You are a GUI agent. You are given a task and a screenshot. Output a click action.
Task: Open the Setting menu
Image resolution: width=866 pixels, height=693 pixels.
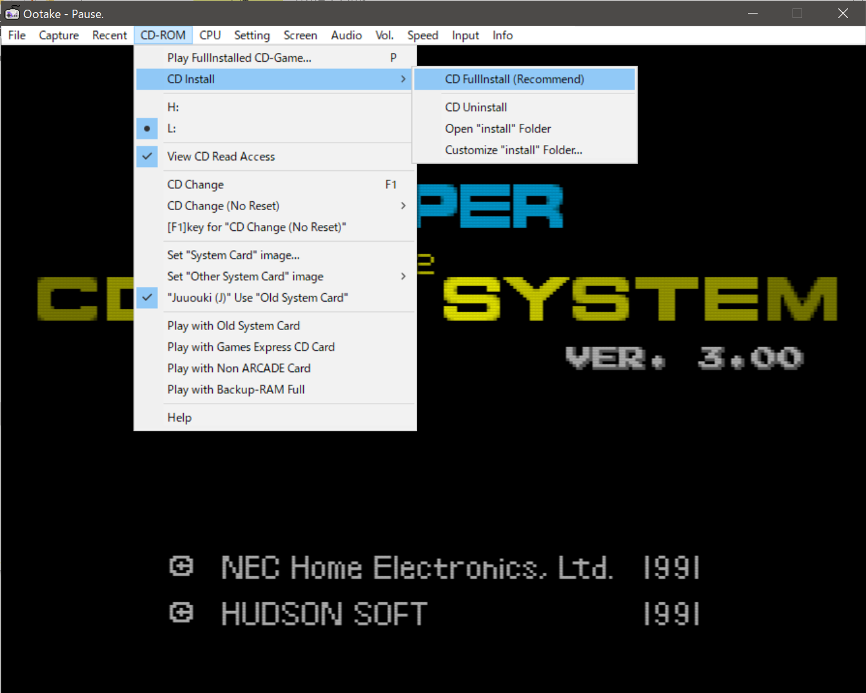click(251, 35)
